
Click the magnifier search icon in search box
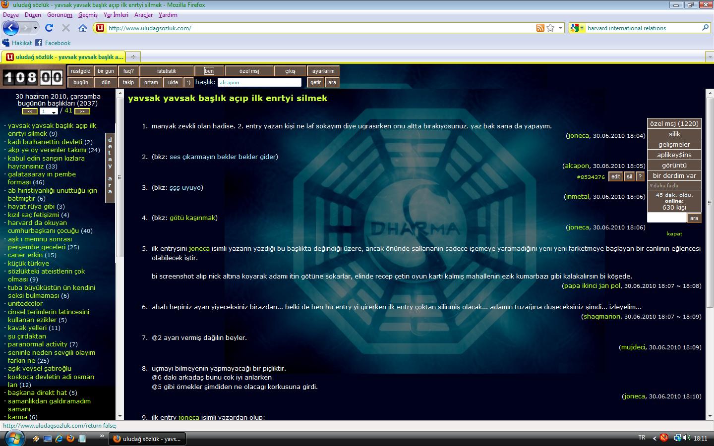(706, 28)
